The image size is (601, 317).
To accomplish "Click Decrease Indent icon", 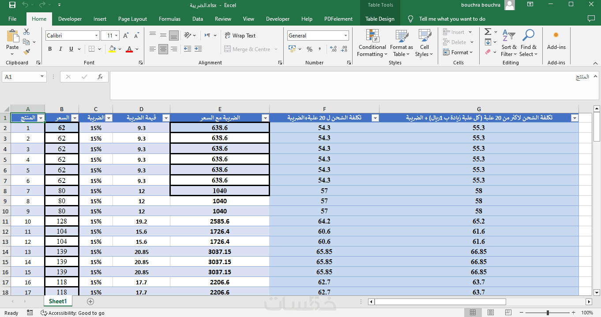I will (x=187, y=49).
